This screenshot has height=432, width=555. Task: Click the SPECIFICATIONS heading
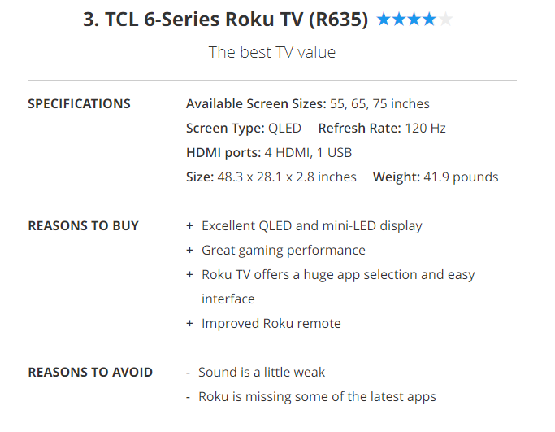[x=79, y=104]
